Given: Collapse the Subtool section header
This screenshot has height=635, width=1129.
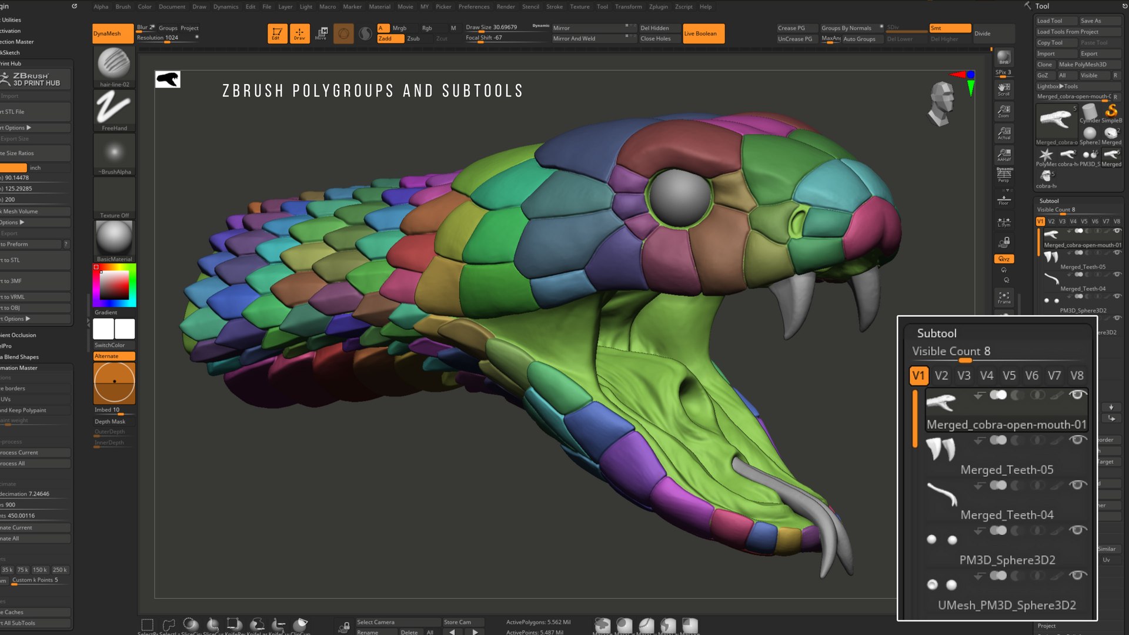Looking at the screenshot, I should (x=1048, y=201).
